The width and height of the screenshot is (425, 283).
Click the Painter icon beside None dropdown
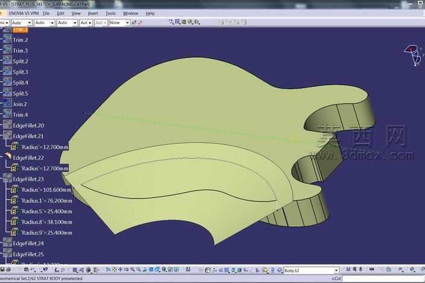coord(134,22)
